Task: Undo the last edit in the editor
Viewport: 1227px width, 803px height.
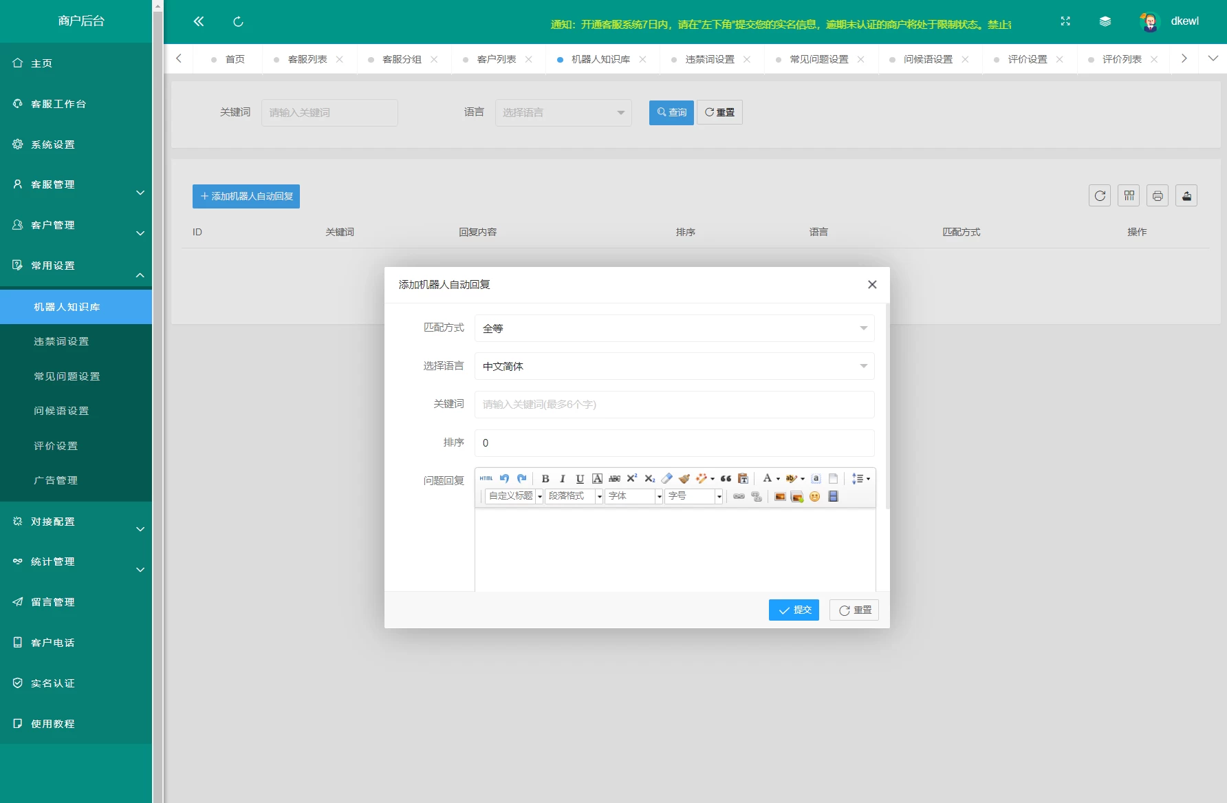Action: coord(504,479)
